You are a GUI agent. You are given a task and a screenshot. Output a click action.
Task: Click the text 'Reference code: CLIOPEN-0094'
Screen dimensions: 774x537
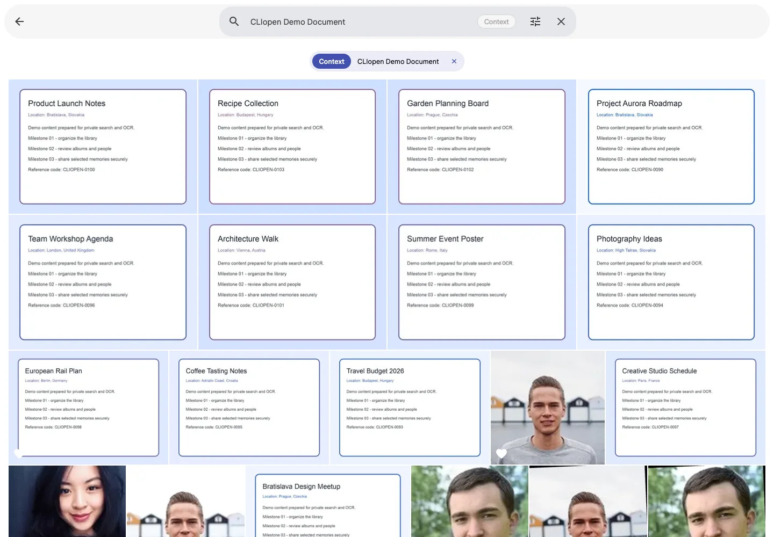pos(630,306)
